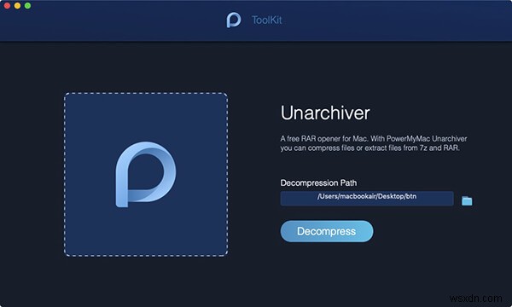Viewport: 512px width, 307px height.
Task: Open the folder browse icon beside path
Action: click(x=467, y=200)
